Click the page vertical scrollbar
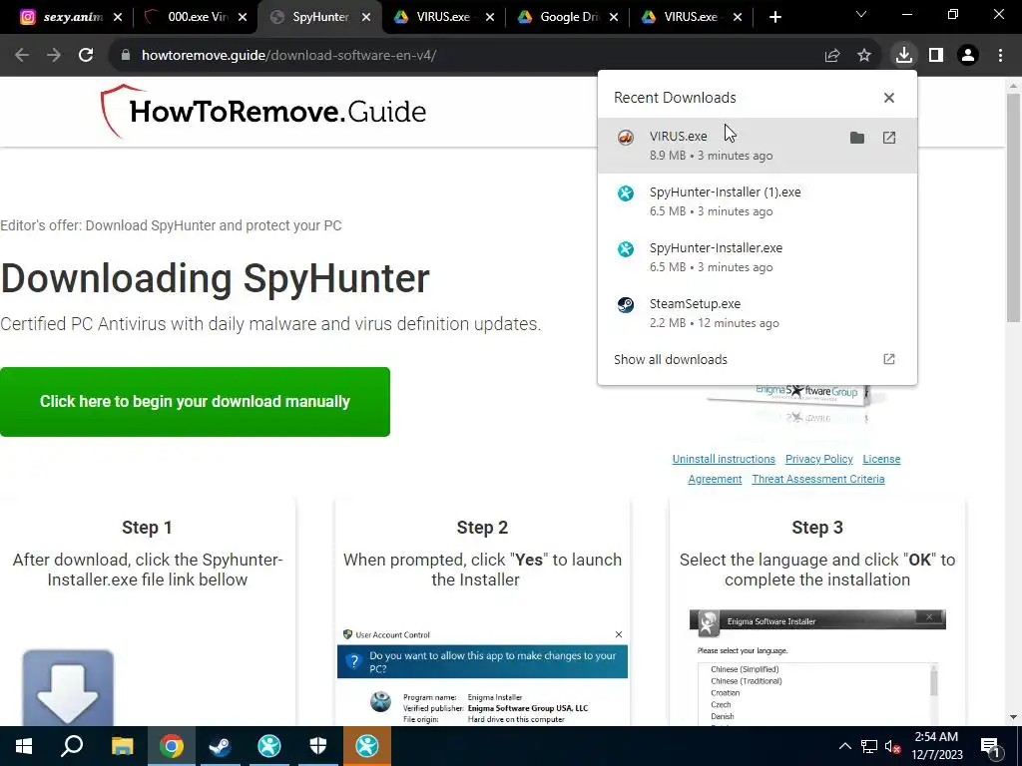This screenshot has height=766, width=1022. click(1013, 208)
